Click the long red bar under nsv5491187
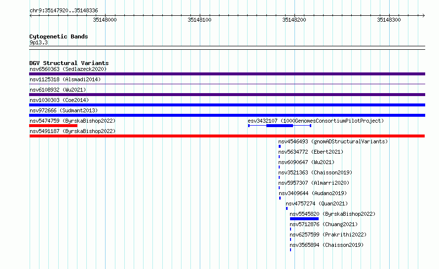439x269 pixels. point(227,136)
